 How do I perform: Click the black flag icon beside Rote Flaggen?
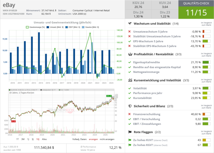130,132
